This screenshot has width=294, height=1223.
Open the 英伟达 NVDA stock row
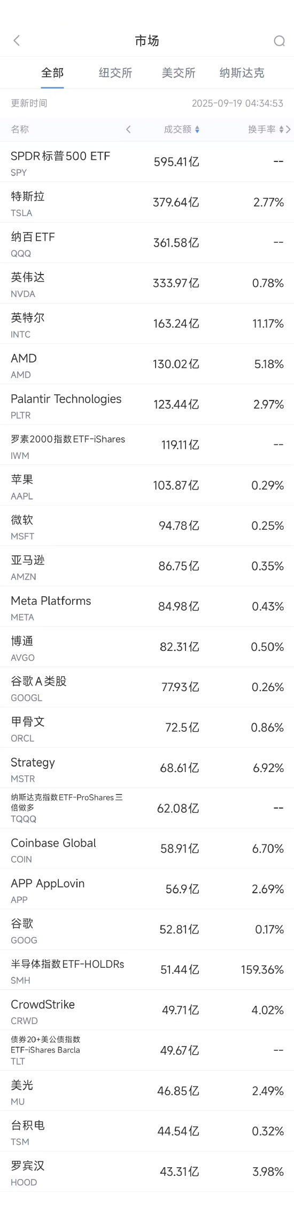click(147, 283)
